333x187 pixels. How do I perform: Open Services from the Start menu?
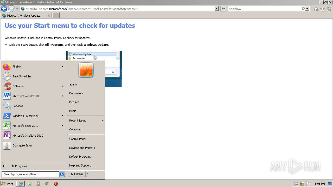pos(33,106)
